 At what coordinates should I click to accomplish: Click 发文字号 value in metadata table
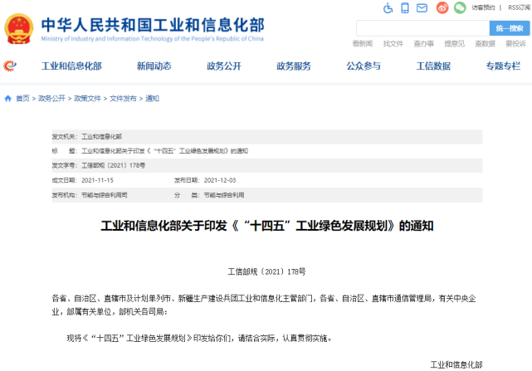tap(114, 165)
